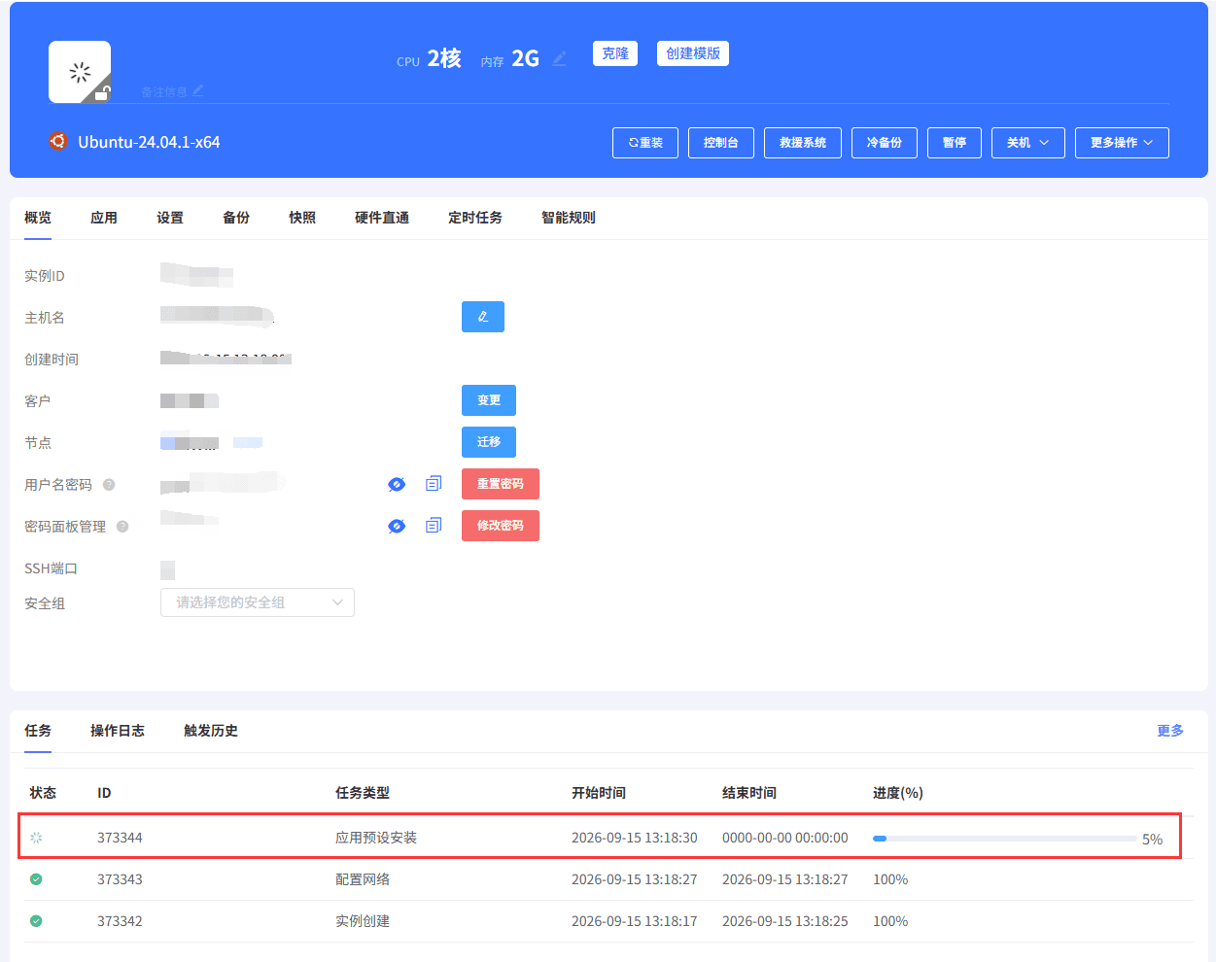Viewport: 1216px width, 962px height.
Task: Open the 安全组 security group selector
Action: click(258, 602)
